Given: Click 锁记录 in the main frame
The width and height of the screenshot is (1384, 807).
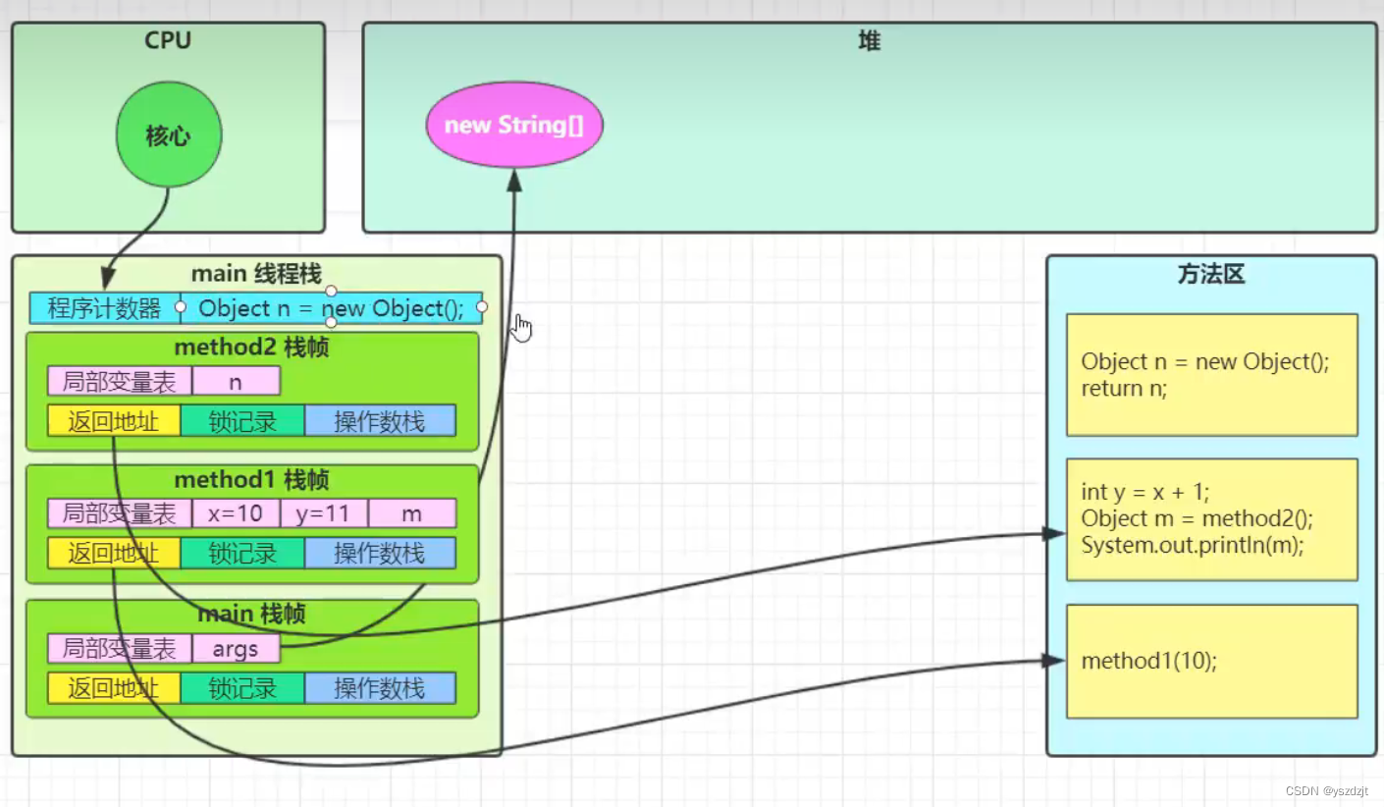Looking at the screenshot, I should coord(242,688).
